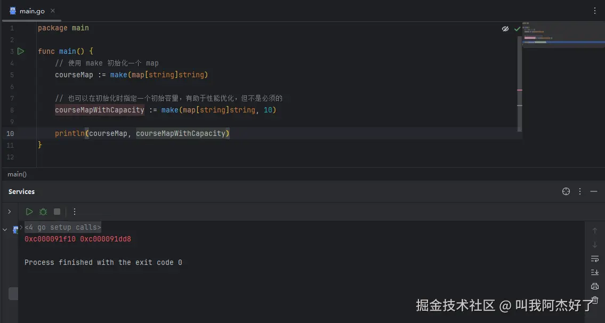
Task: Clear console output with trash icon
Action: [x=595, y=300]
